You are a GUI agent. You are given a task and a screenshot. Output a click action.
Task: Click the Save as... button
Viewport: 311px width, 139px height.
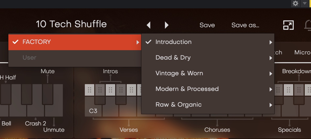[x=245, y=25]
